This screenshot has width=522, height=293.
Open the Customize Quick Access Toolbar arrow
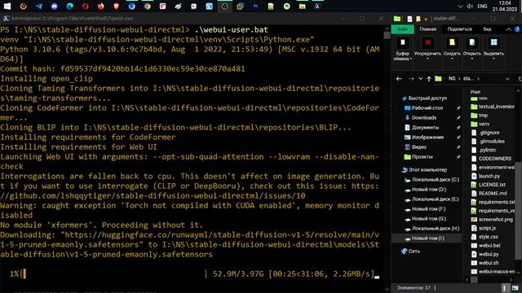coord(426,19)
